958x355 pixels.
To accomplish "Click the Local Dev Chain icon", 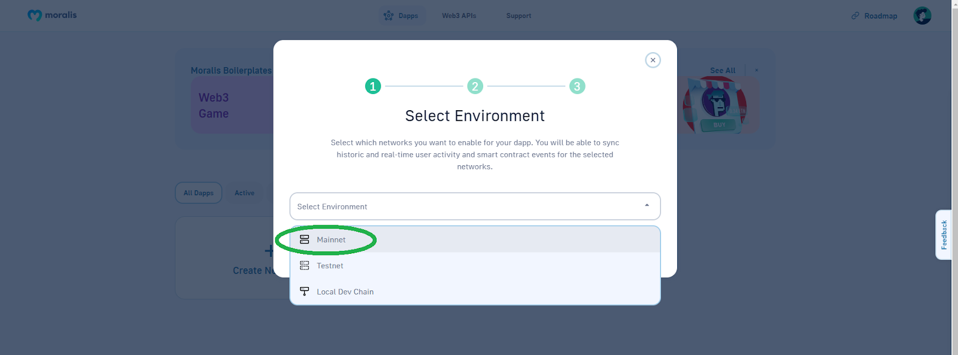I will (x=304, y=292).
